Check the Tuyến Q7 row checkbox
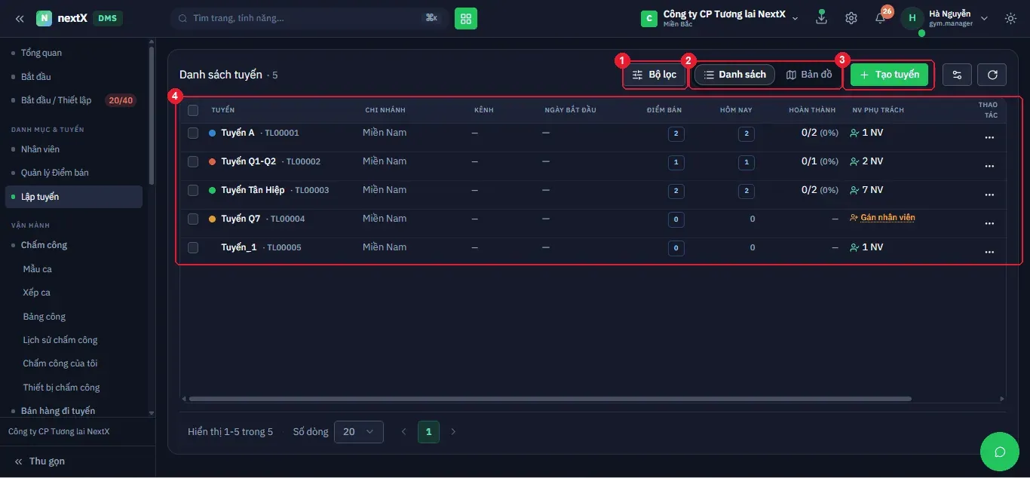This screenshot has width=1030, height=478. click(x=193, y=219)
